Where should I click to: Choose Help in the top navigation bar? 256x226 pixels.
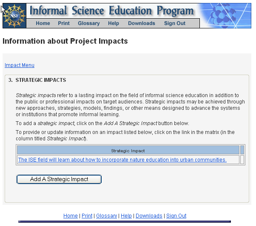[114, 23]
